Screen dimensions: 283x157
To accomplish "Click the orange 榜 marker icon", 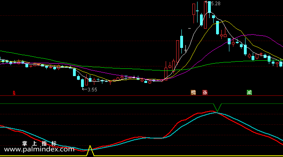I will click(x=193, y=93).
